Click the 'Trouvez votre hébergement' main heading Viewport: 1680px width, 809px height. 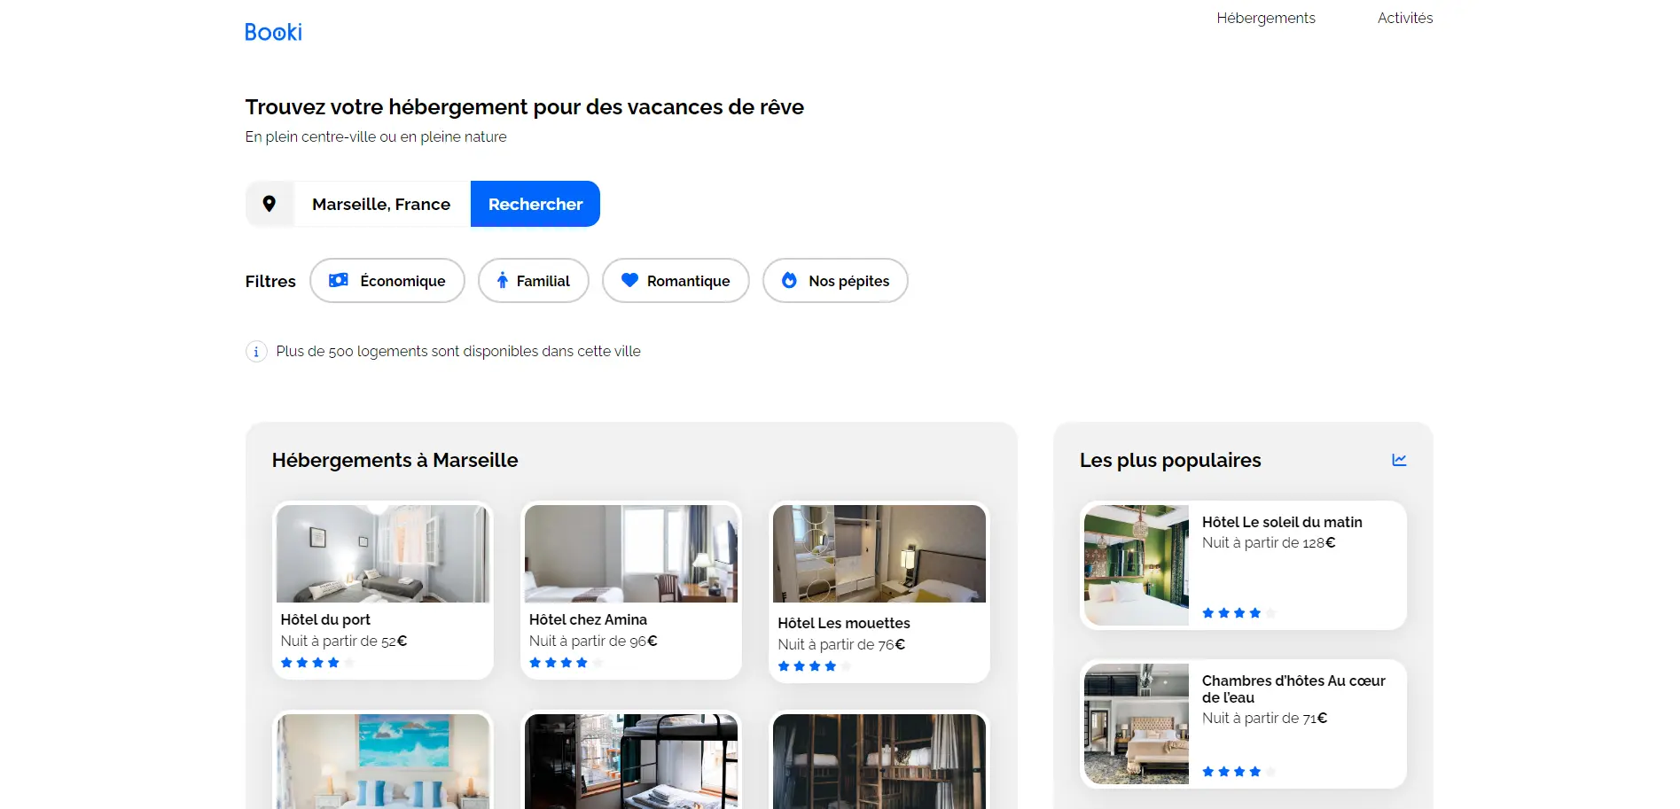point(525,107)
